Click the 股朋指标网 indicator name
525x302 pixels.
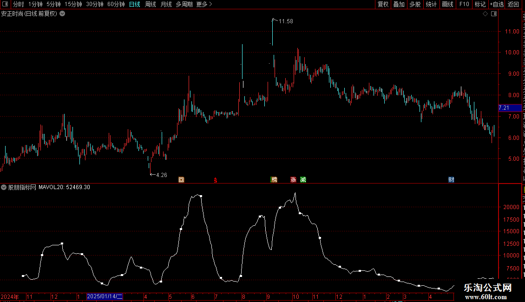[22, 187]
